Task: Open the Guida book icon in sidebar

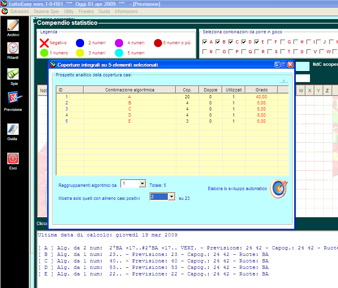Action: point(13,129)
